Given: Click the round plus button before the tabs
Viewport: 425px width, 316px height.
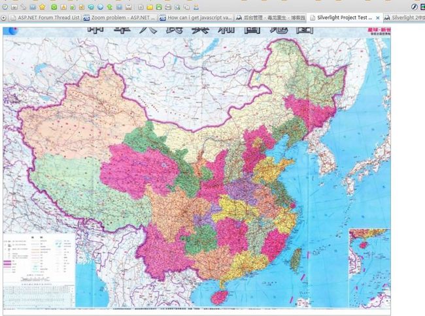Looking at the screenshot, I should tap(3, 18).
